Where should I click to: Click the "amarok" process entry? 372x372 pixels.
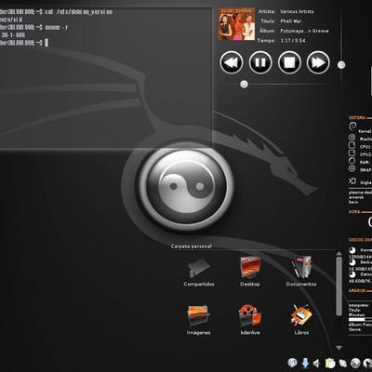click(356, 197)
